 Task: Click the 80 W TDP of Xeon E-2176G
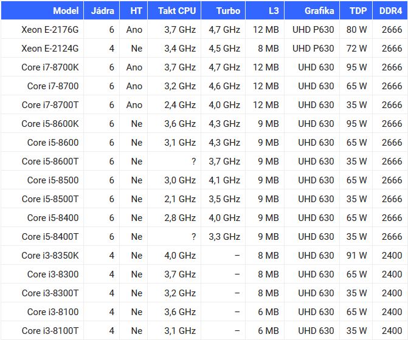(x=356, y=30)
